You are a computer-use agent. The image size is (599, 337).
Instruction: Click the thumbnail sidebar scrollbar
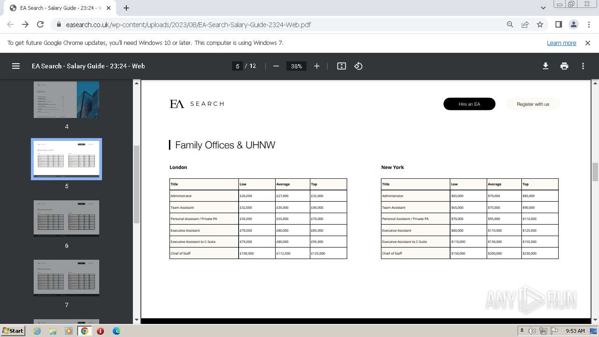tap(137, 184)
